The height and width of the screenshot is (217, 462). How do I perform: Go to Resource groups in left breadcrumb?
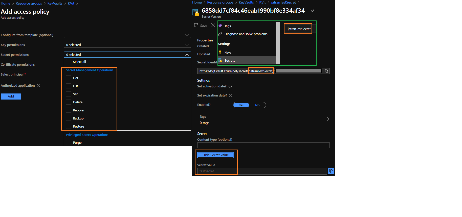point(29,3)
